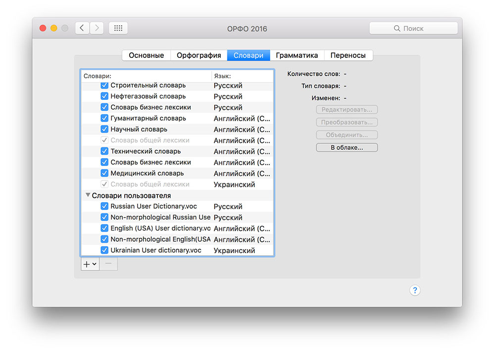495x351 pixels.
Task: Click the В облаке... button
Action: [346, 148]
